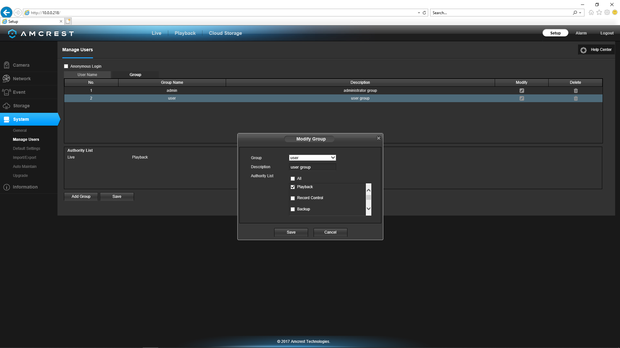Image resolution: width=620 pixels, height=348 pixels.
Task: Open the search provider dropdown
Action: 580,13
